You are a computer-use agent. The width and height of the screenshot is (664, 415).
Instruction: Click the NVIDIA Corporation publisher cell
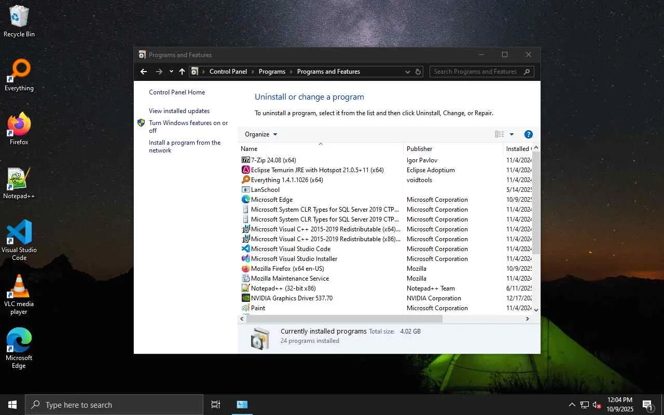[x=434, y=298]
